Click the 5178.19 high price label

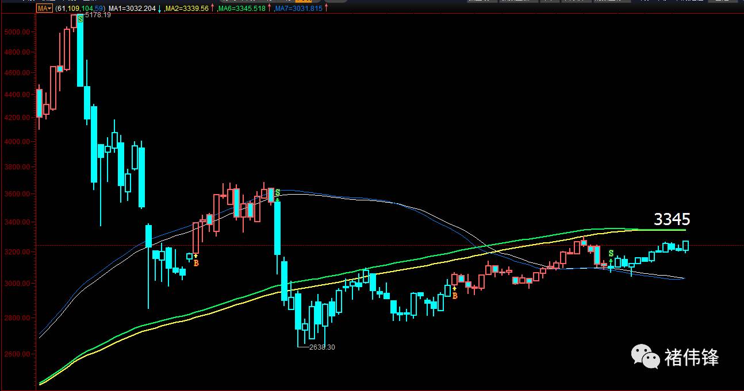click(98, 16)
